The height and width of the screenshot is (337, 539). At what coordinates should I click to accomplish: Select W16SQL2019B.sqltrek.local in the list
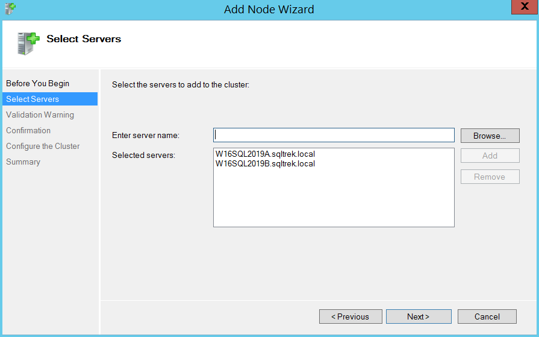[x=265, y=163]
